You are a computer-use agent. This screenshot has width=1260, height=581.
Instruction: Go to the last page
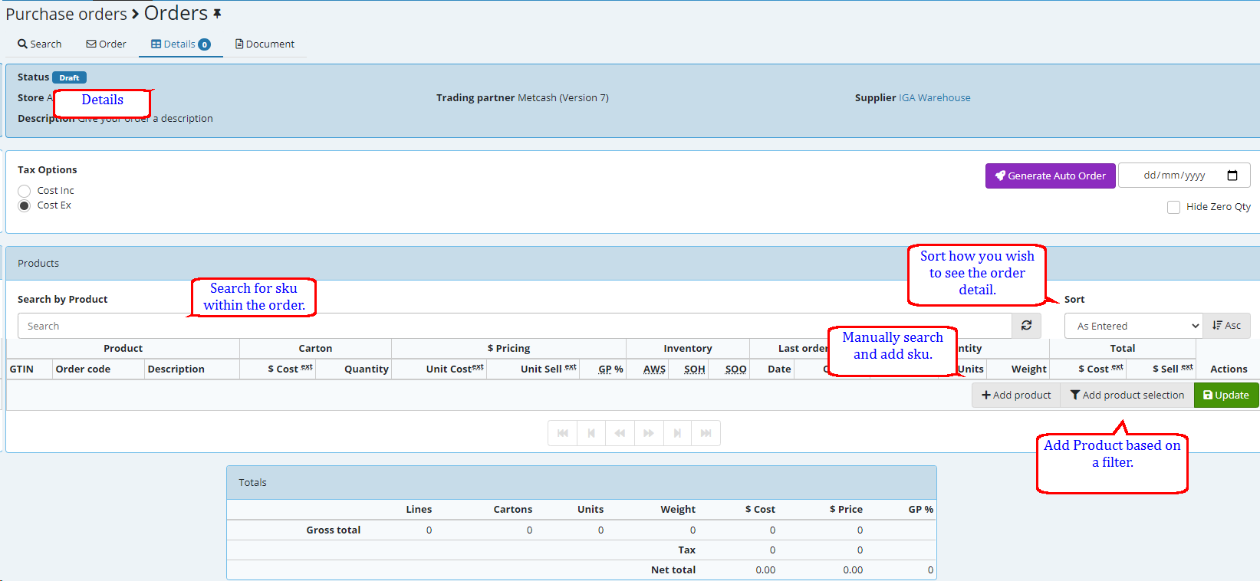706,433
